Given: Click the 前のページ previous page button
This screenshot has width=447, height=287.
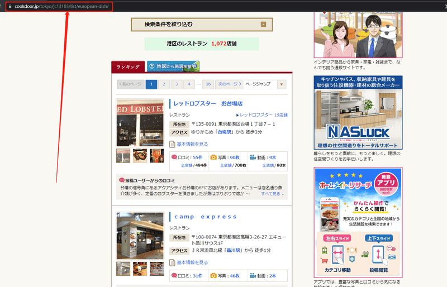Looking at the screenshot, I should 131,84.
